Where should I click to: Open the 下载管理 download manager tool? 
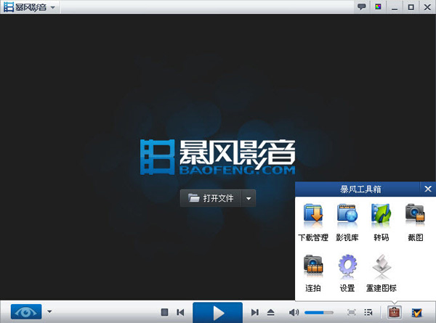[x=313, y=222]
